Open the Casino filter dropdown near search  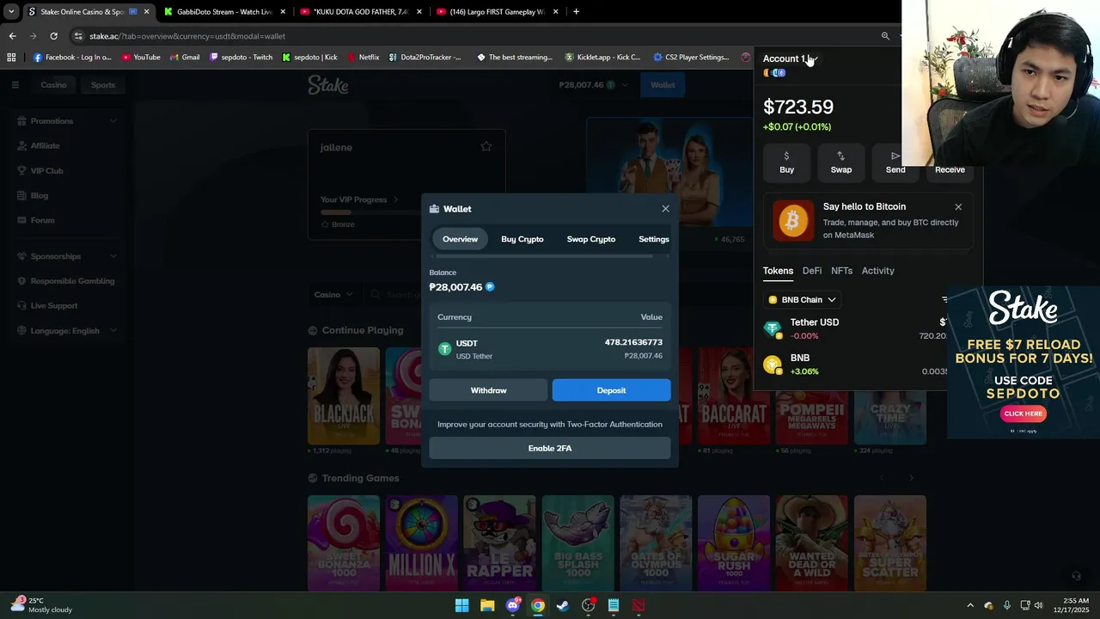click(x=333, y=295)
